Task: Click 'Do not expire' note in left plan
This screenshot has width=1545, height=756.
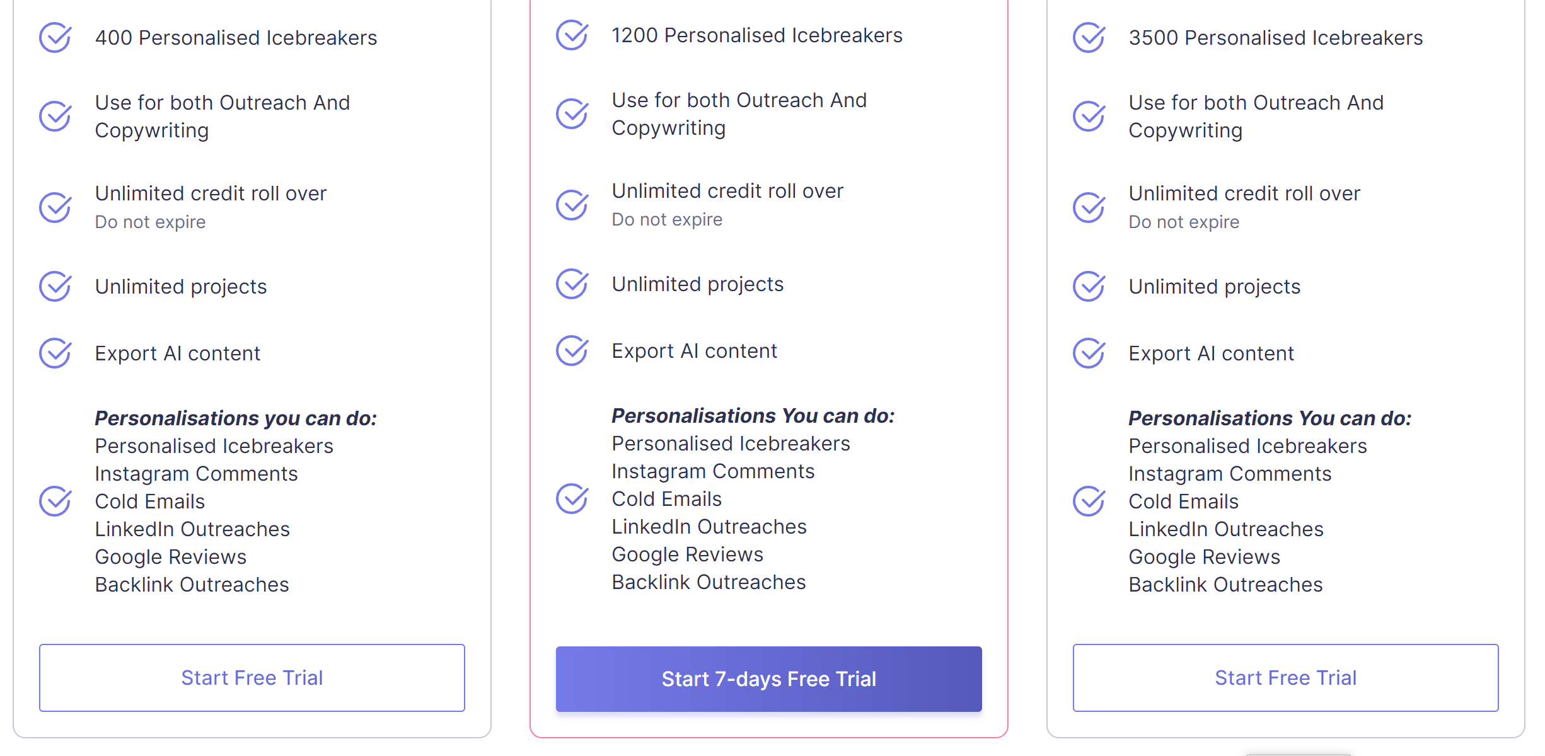Action: pos(150,222)
